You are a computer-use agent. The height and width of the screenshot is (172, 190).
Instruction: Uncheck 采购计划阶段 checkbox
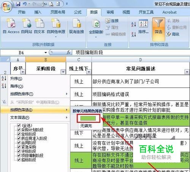click(x=19, y=130)
